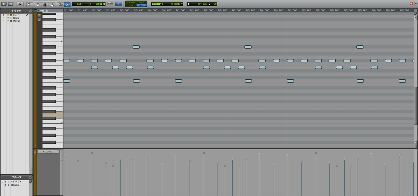Open the Track list menu arrow
Screen dimensions: 418x196
tap(30, 11)
